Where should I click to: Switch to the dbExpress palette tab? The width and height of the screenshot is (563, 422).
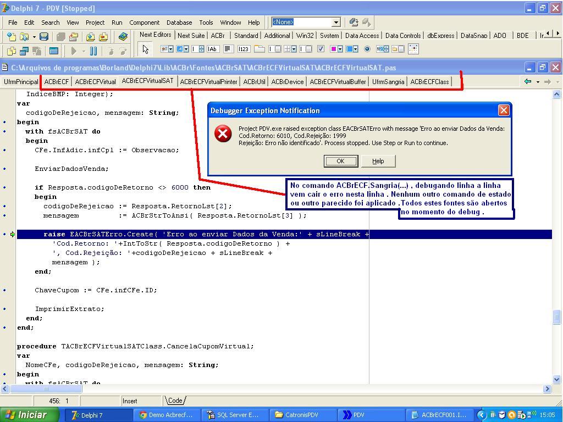[440, 36]
